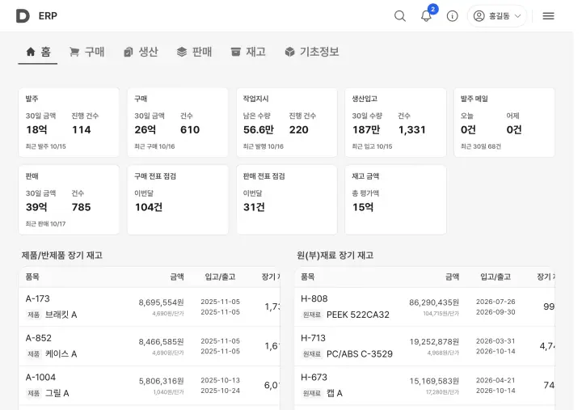This screenshot has height=410, width=582.
Task: Click the 최근 30일 68건 text
Action: [x=481, y=146]
